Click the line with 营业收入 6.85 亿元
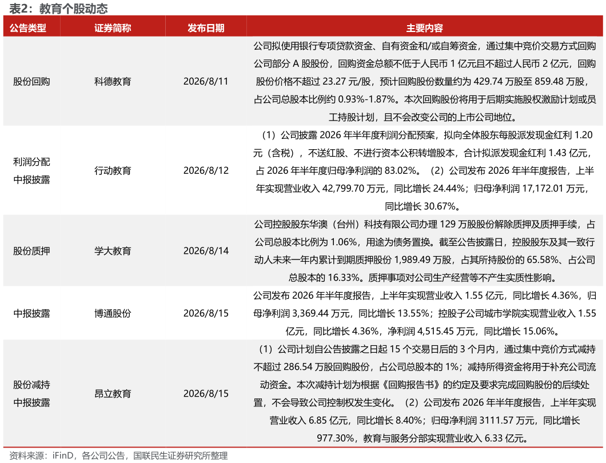The width and height of the screenshot is (606, 463). (x=425, y=421)
